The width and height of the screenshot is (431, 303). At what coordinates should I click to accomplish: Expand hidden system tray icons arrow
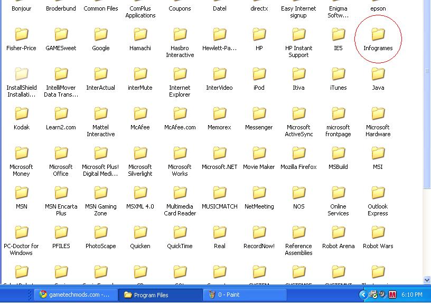363,295
